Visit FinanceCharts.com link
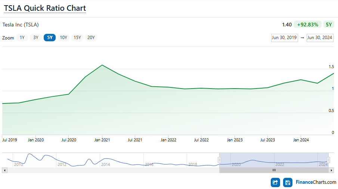Viewport: 338px width, 189px height. 316,182
